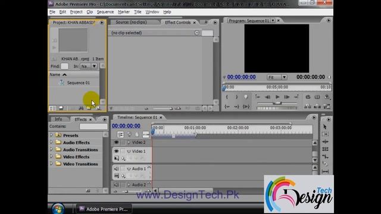This screenshot has height=214, width=381.
Task: Select the Rolling Edit tool
Action: 325,149
